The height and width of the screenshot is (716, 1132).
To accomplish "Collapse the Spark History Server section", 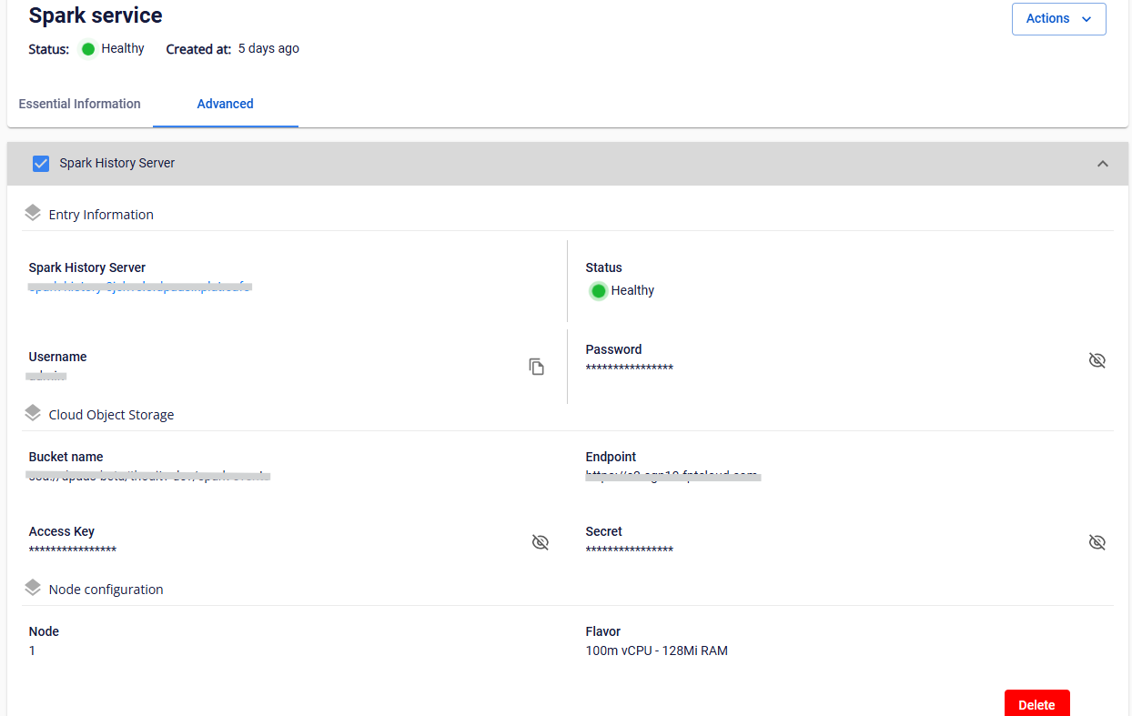I will click(1103, 164).
